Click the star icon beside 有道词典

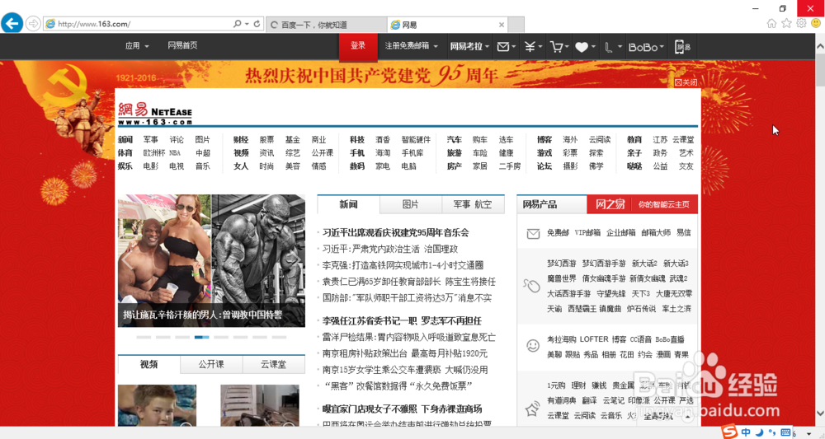[532, 408]
